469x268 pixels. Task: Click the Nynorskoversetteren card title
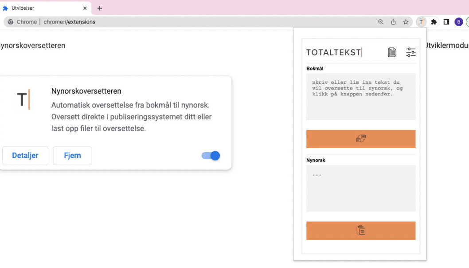pyautogui.click(x=86, y=91)
